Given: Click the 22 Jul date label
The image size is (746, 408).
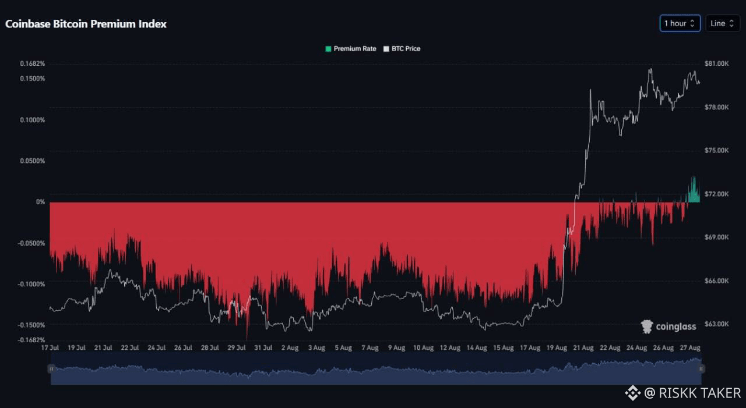Looking at the screenshot, I should tap(130, 348).
